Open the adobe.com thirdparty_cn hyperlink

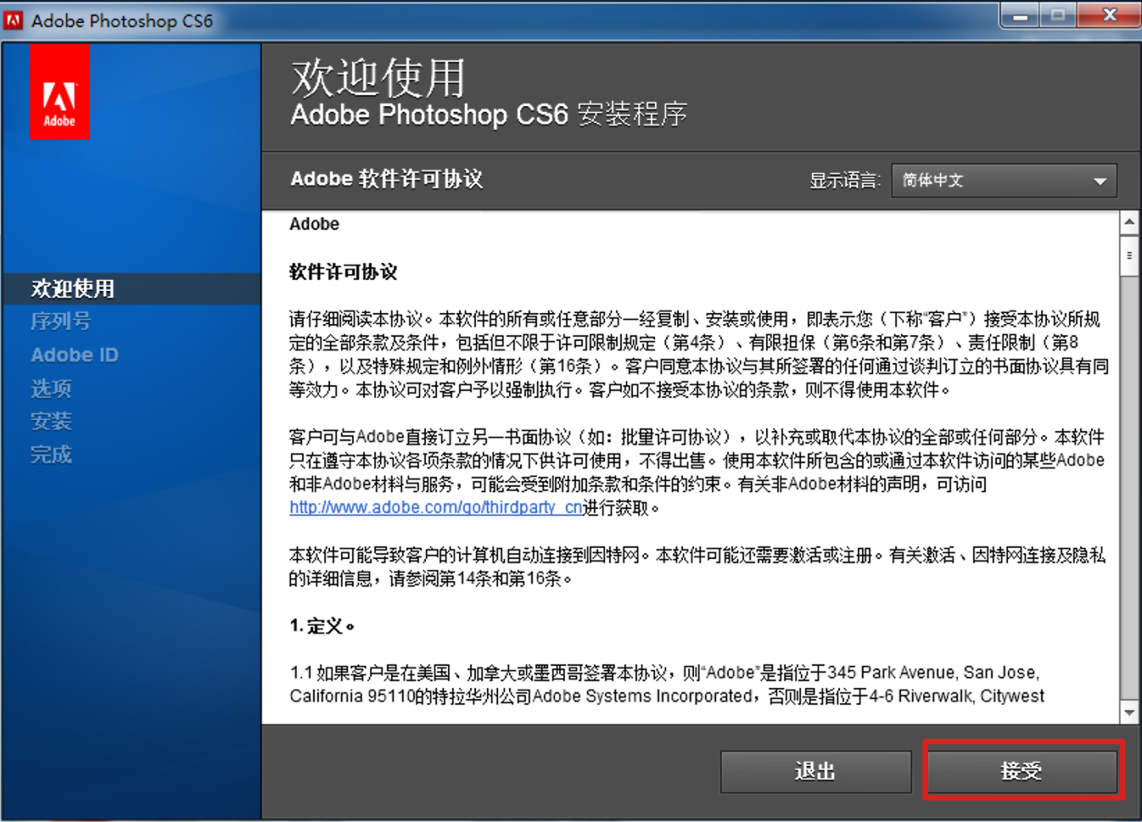[436, 507]
